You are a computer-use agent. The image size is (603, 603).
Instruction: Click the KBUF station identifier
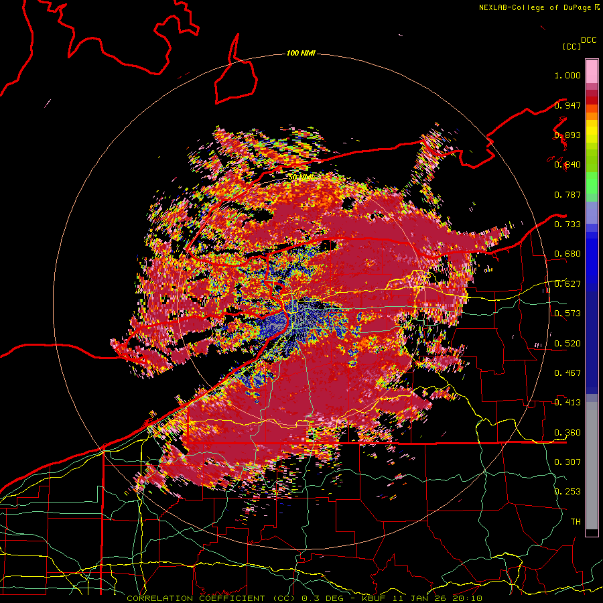point(374,598)
